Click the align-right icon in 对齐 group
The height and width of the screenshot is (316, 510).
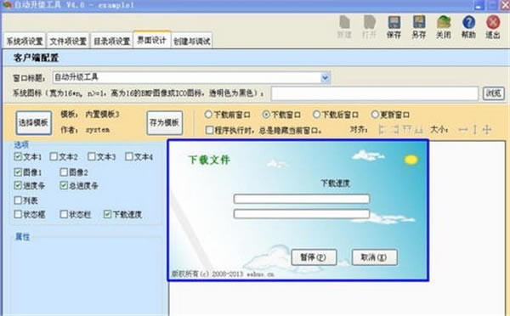coord(395,130)
